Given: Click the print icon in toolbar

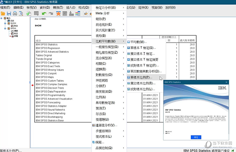Looking at the screenshot, I should pos(15,13).
